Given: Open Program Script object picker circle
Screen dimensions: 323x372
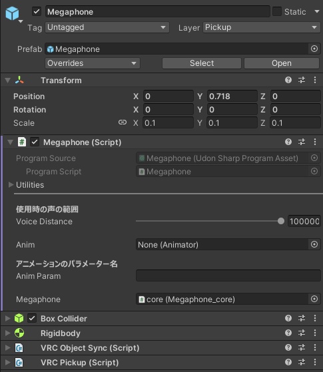Looking at the screenshot, I should 314,171.
